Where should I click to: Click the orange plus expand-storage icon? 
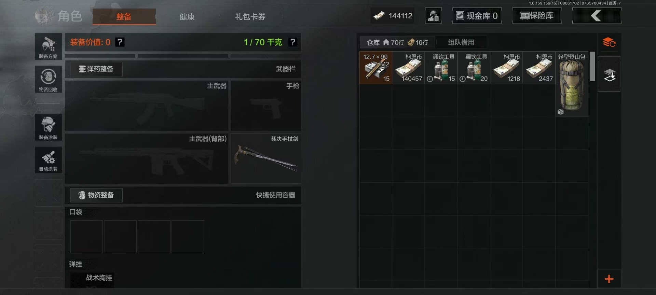click(x=609, y=279)
